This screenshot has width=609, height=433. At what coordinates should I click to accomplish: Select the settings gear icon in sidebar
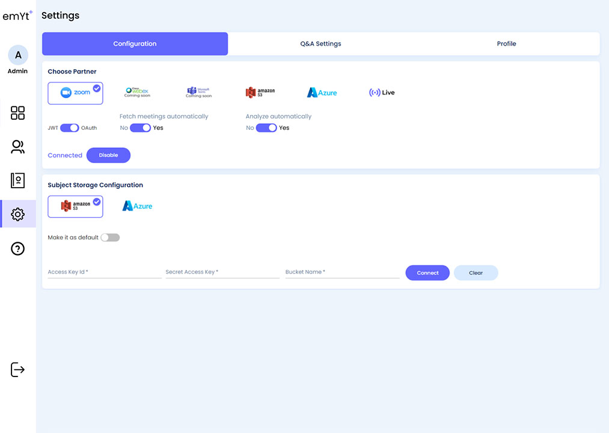[x=18, y=214]
